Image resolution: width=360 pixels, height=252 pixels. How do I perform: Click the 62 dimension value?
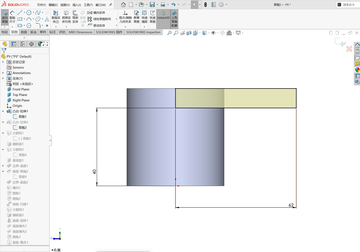[x=291, y=205]
